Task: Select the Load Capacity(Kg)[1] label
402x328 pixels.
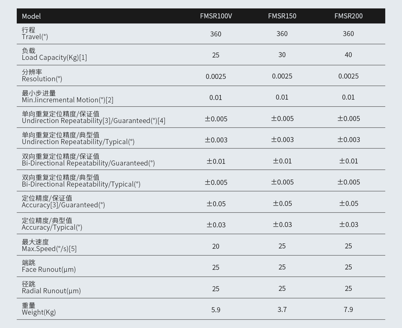Action: tap(54, 58)
